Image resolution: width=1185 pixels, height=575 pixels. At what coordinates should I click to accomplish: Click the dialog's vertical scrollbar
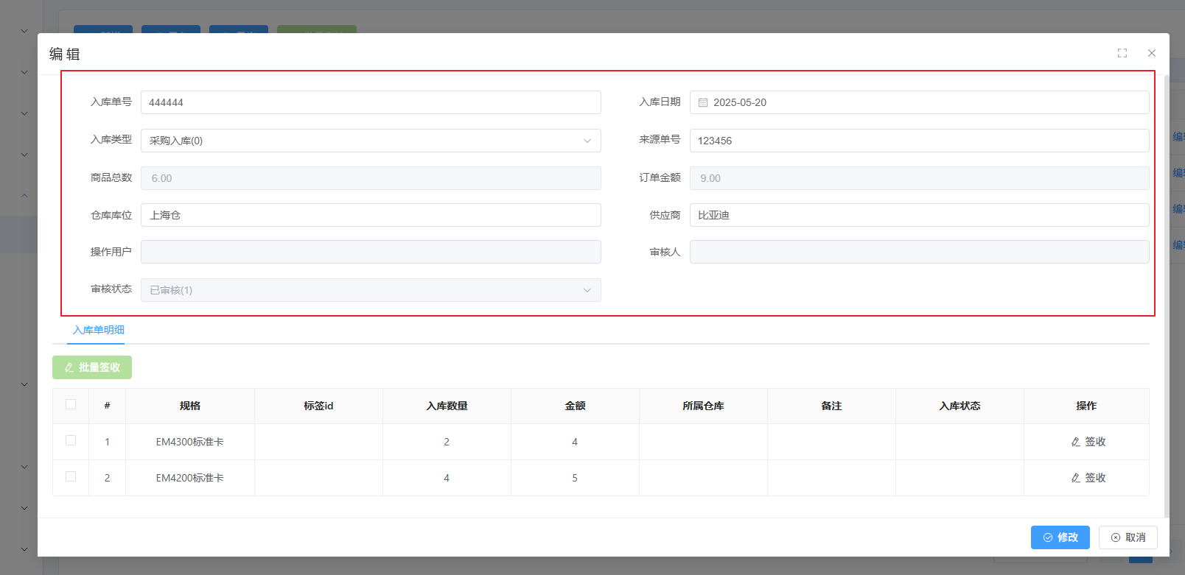click(x=1166, y=294)
